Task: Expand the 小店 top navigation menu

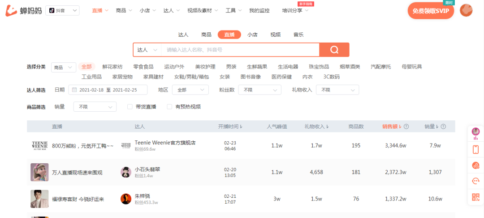Action: 148,10
